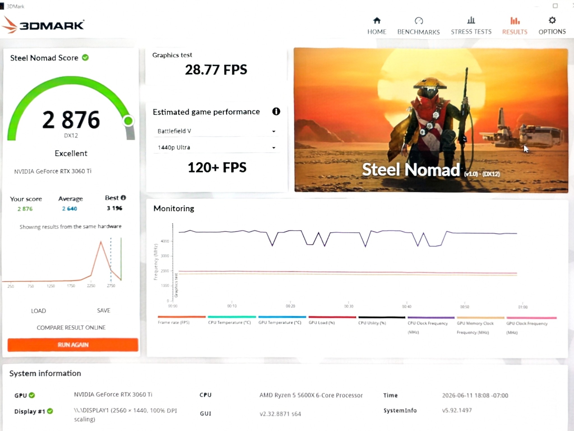The height and width of the screenshot is (431, 574).
Task: Click the info icon beside Best score
Action: click(123, 198)
